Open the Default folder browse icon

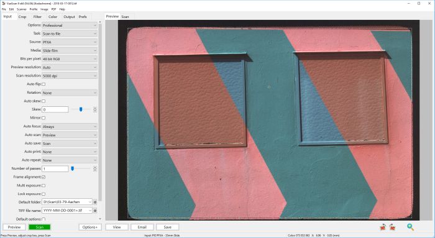coord(95,202)
